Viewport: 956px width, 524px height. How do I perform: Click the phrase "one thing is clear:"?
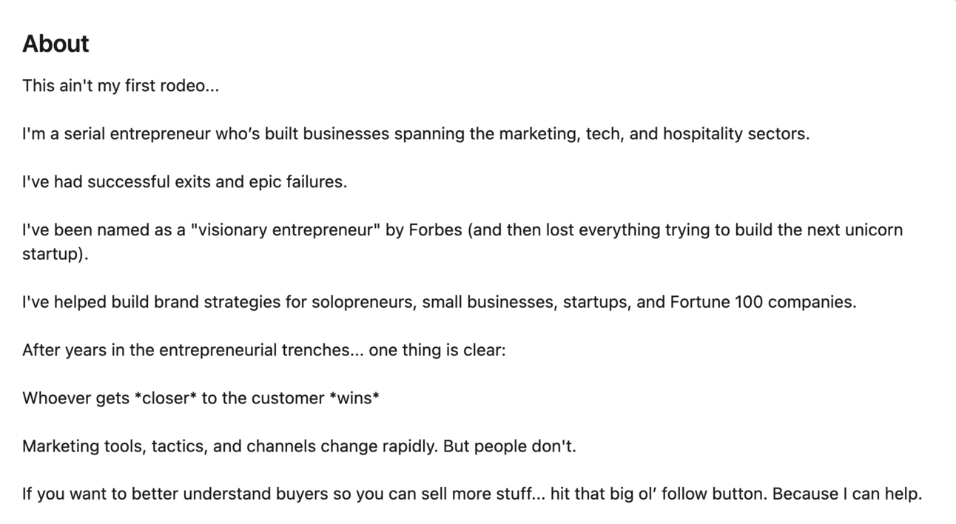[437, 350]
